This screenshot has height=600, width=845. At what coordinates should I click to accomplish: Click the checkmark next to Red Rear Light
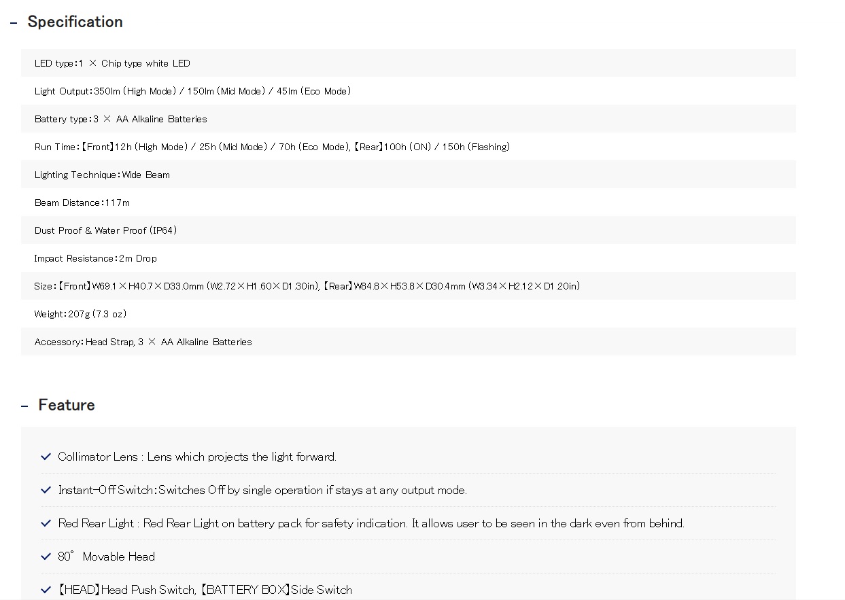[x=46, y=523]
